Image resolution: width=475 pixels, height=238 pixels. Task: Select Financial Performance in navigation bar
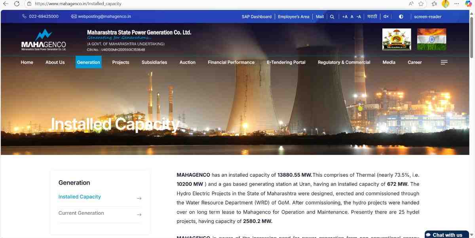(231, 62)
